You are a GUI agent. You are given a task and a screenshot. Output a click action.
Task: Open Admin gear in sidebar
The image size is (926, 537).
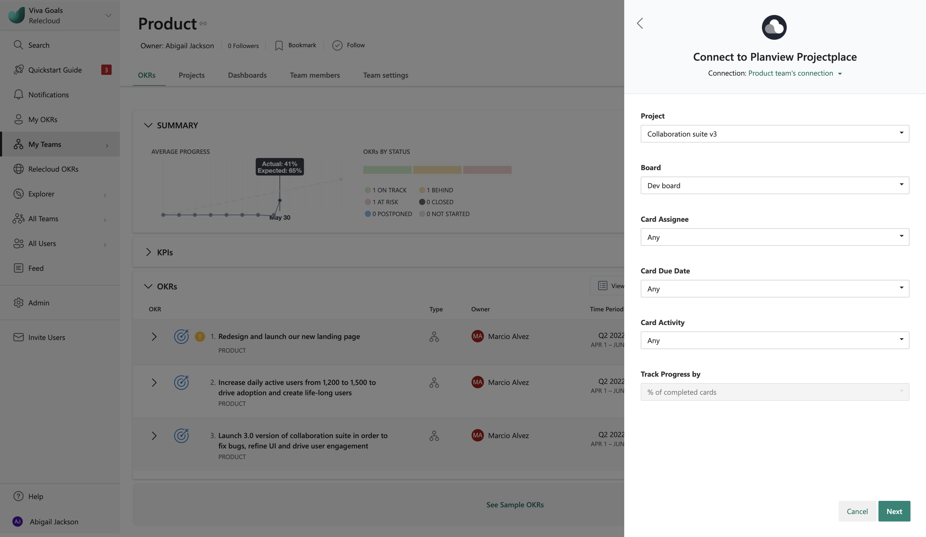[x=18, y=303]
